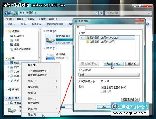Click the C: drive usage bar
Image resolution: width=156 pixels, height=119 pixels.
64,39
